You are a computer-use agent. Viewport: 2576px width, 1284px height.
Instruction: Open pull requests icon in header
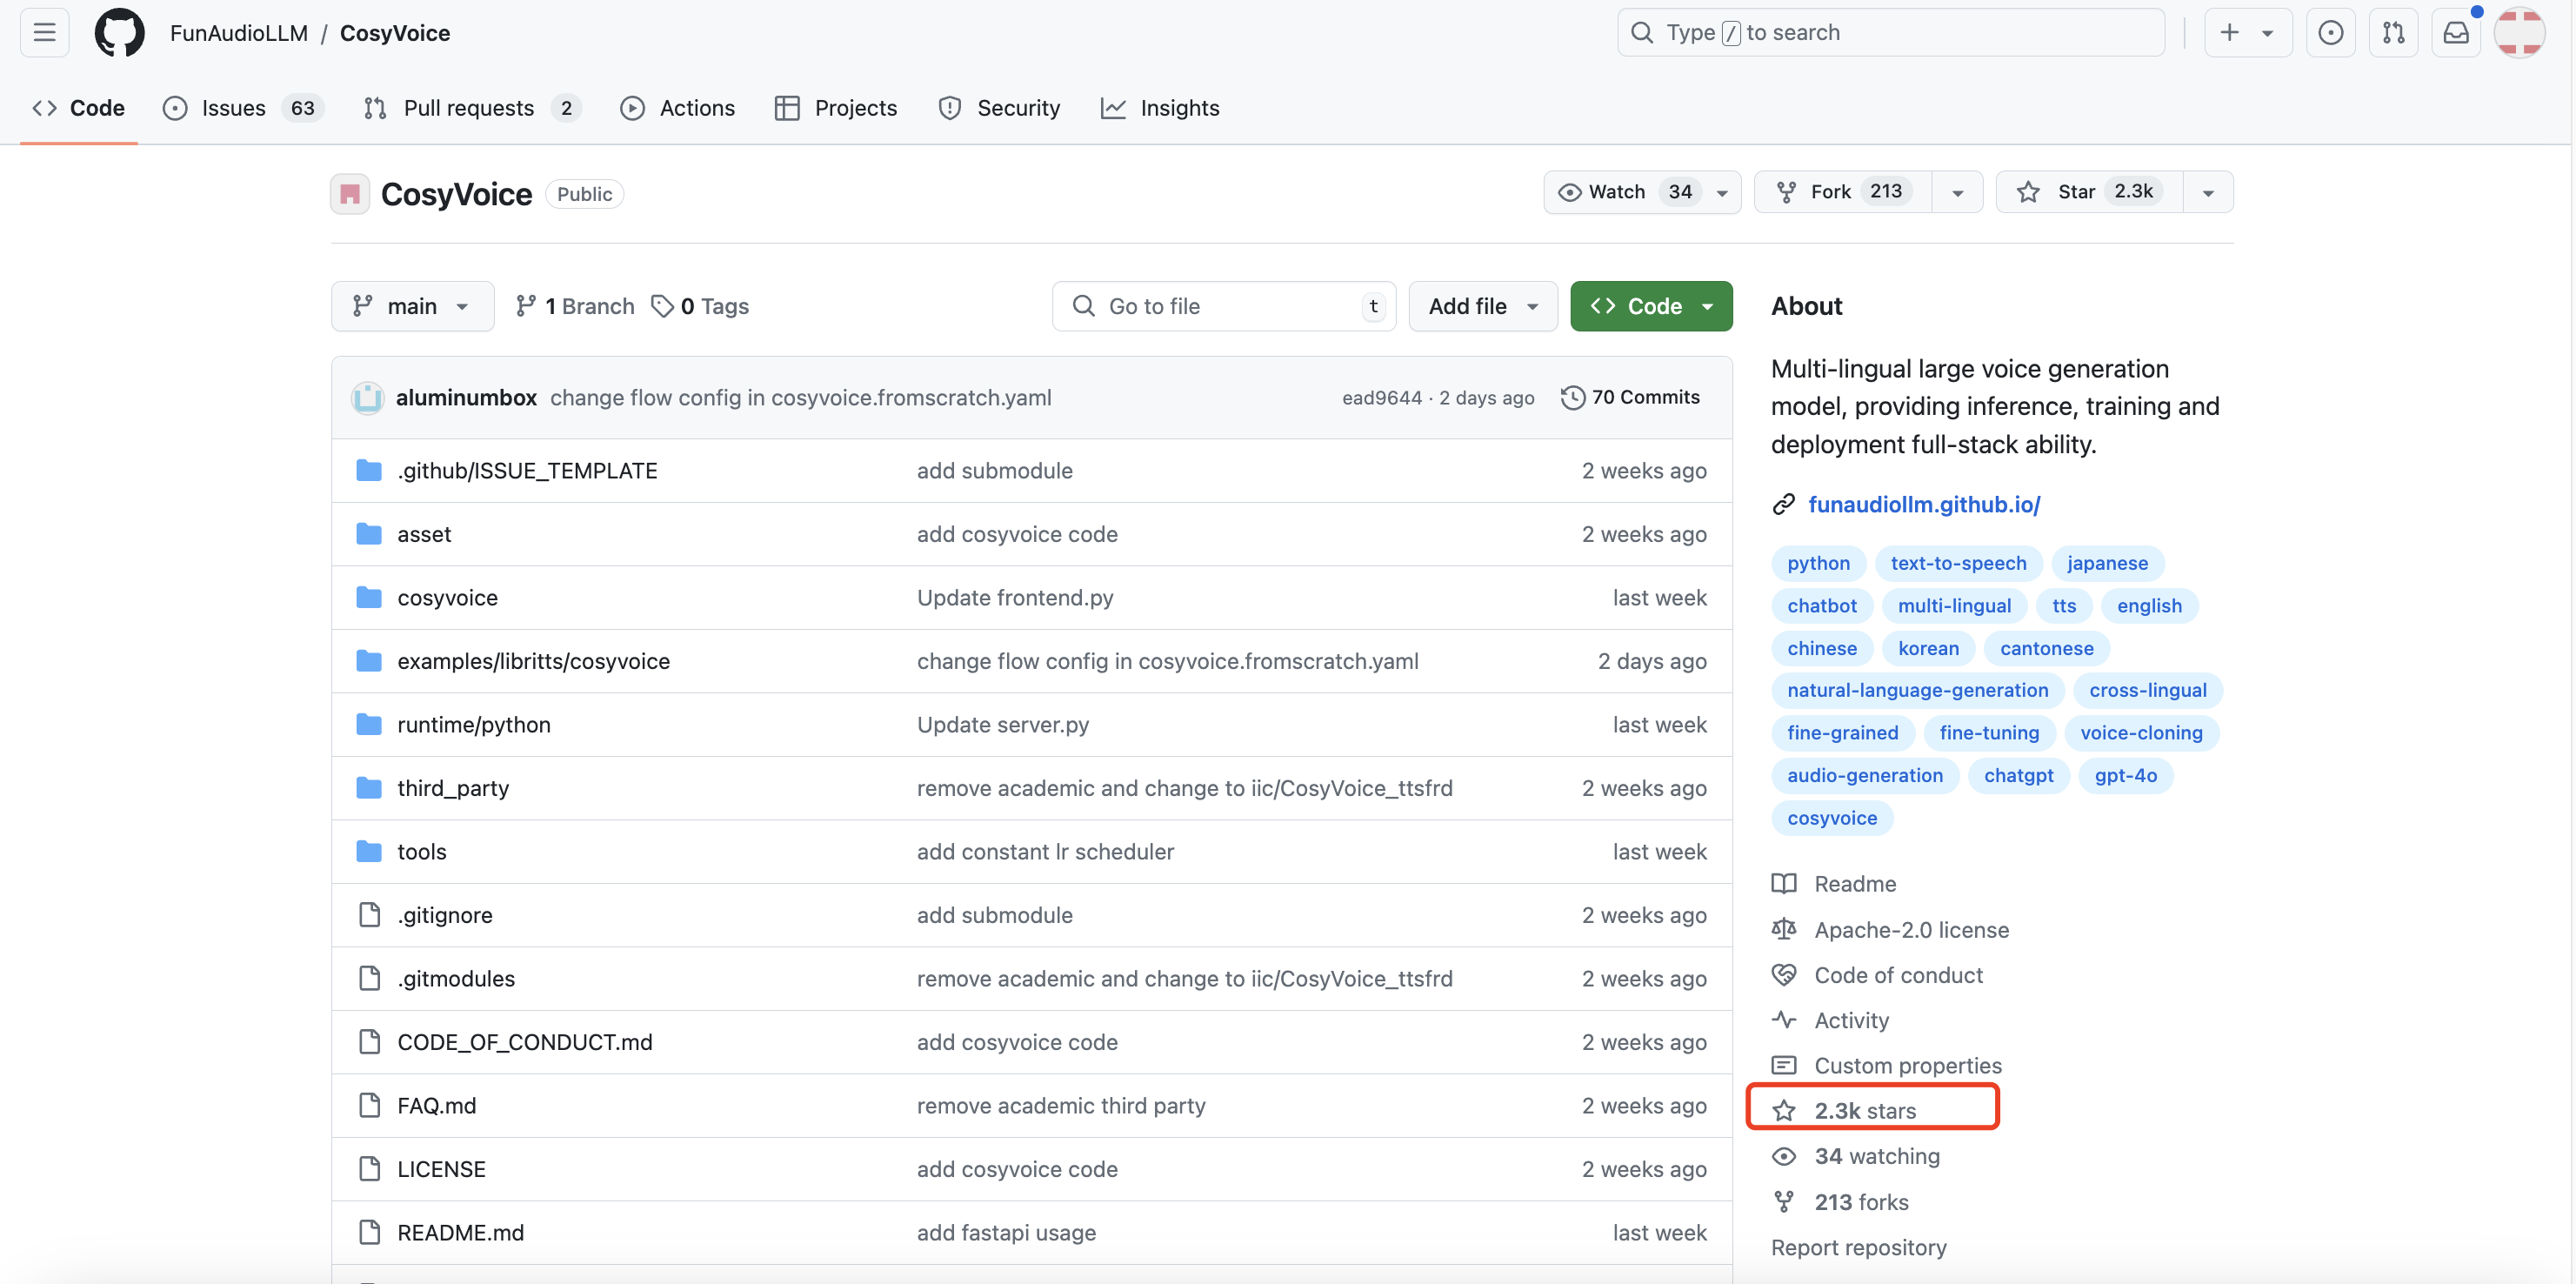coord(2393,33)
